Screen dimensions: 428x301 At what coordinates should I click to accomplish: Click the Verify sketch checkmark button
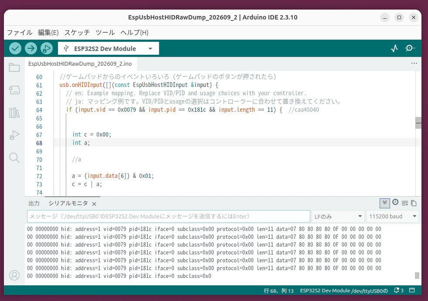click(15, 48)
